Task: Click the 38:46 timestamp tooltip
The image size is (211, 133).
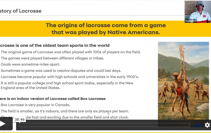Action: [20, 120]
